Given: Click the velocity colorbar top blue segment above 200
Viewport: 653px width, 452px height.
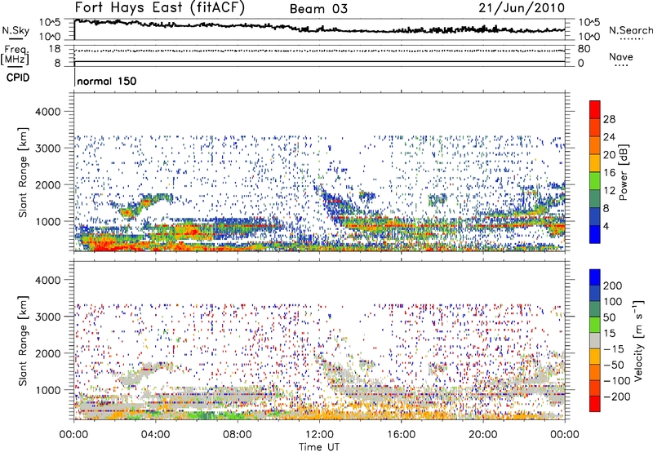Looking at the screenshot, I should (x=595, y=277).
